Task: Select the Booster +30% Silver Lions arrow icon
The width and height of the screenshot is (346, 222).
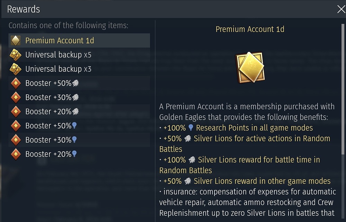Action: pos(16,97)
